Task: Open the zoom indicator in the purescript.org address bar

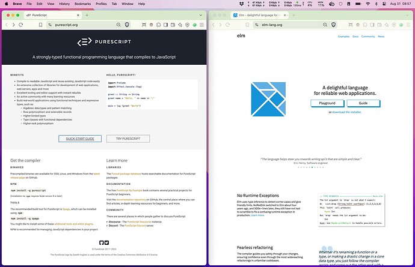Action: pos(118,25)
